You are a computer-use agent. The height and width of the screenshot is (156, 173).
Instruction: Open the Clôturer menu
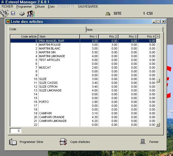click(x=40, y=7)
